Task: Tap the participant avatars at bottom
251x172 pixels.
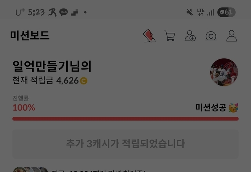Action: 31,169
